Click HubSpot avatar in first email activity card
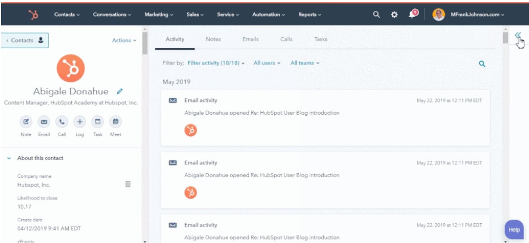This screenshot has width=529, height=243. (191, 130)
